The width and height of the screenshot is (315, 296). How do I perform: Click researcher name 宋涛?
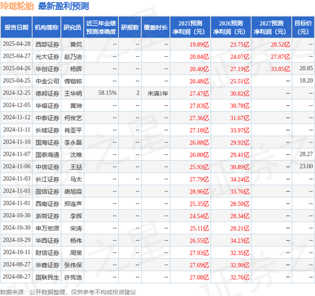pyautogui.click(x=76, y=229)
